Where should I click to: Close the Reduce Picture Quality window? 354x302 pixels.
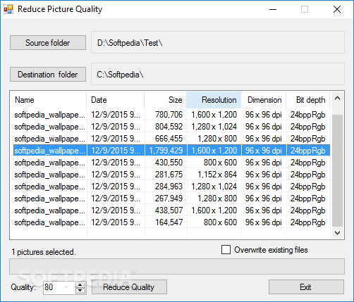pos(337,9)
